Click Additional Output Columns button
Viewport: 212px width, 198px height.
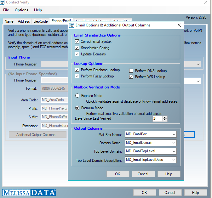[x=37, y=135]
